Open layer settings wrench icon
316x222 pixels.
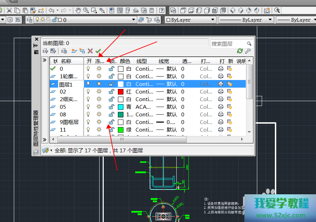tap(248, 51)
